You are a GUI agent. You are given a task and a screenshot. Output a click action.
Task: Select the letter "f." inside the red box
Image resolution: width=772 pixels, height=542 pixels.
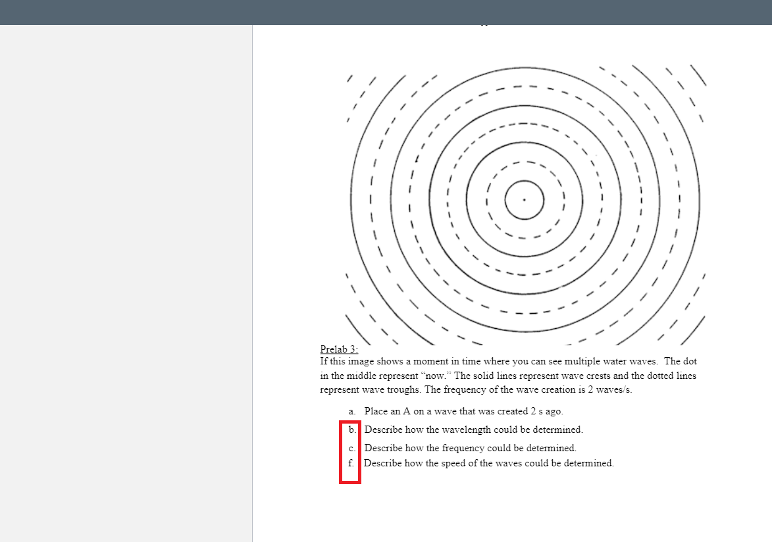(352, 463)
